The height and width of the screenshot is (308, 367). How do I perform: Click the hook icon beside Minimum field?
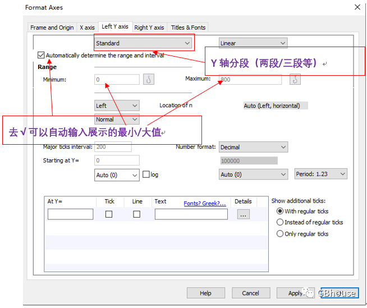coord(149,80)
